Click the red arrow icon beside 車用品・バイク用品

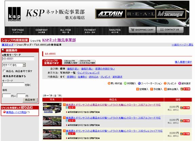coord(4,112)
